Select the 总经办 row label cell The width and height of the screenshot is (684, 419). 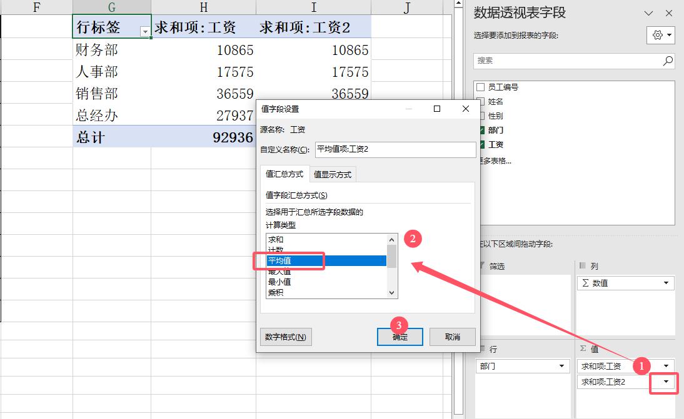(x=112, y=114)
